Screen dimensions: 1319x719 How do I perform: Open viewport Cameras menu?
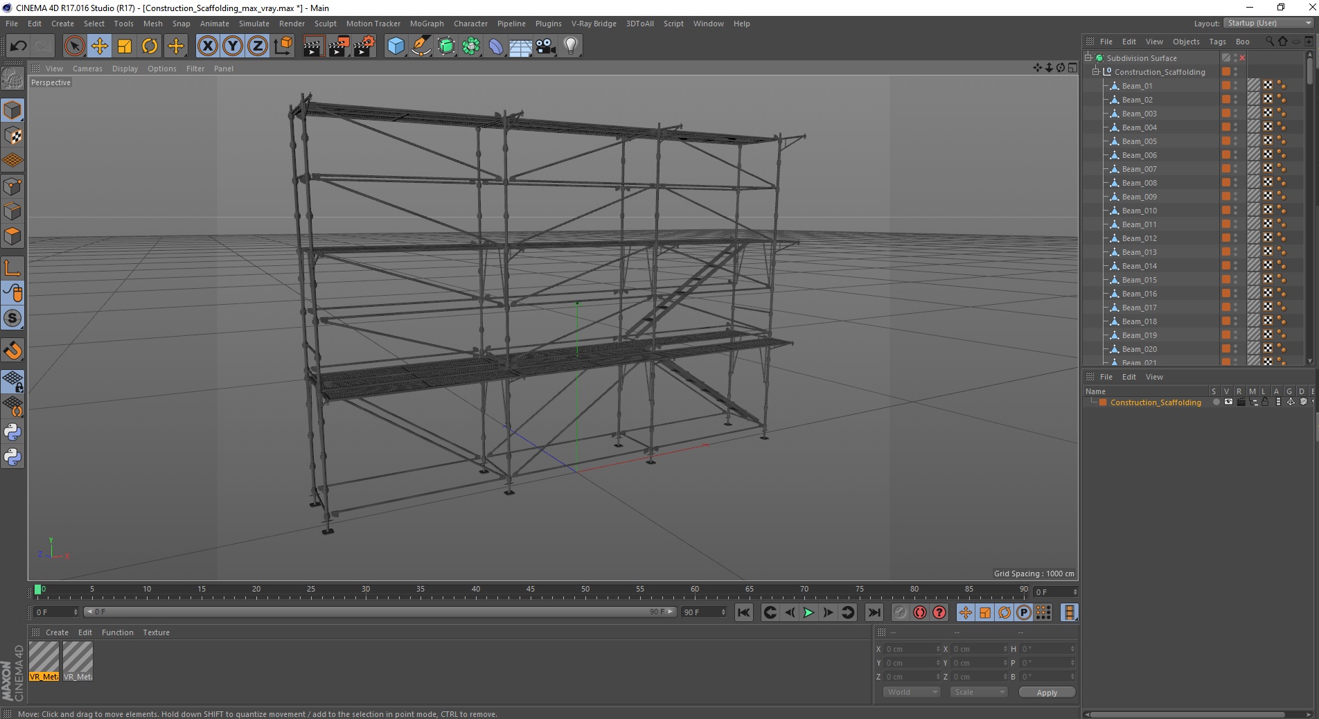pos(87,69)
